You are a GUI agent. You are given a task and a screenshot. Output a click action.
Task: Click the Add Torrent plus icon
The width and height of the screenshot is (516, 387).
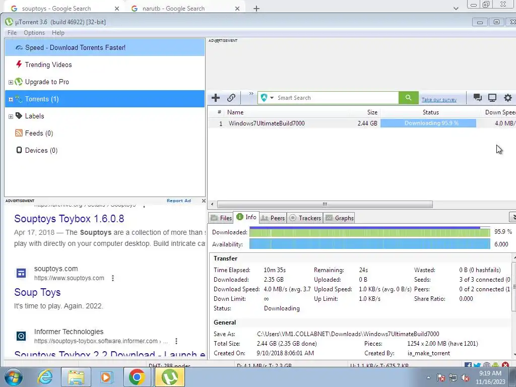pos(216,98)
